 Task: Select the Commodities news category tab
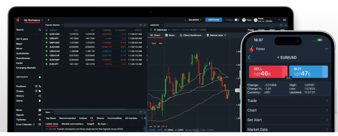pyautogui.click(x=115, y=118)
